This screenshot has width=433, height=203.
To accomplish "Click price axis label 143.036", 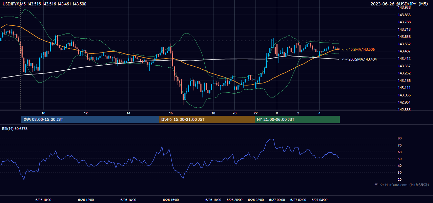I will pos(405,95).
